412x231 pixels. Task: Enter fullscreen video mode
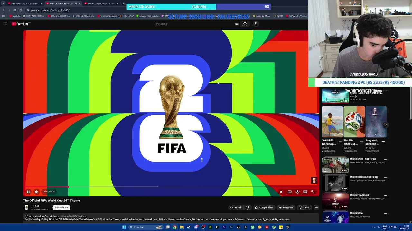(313, 192)
